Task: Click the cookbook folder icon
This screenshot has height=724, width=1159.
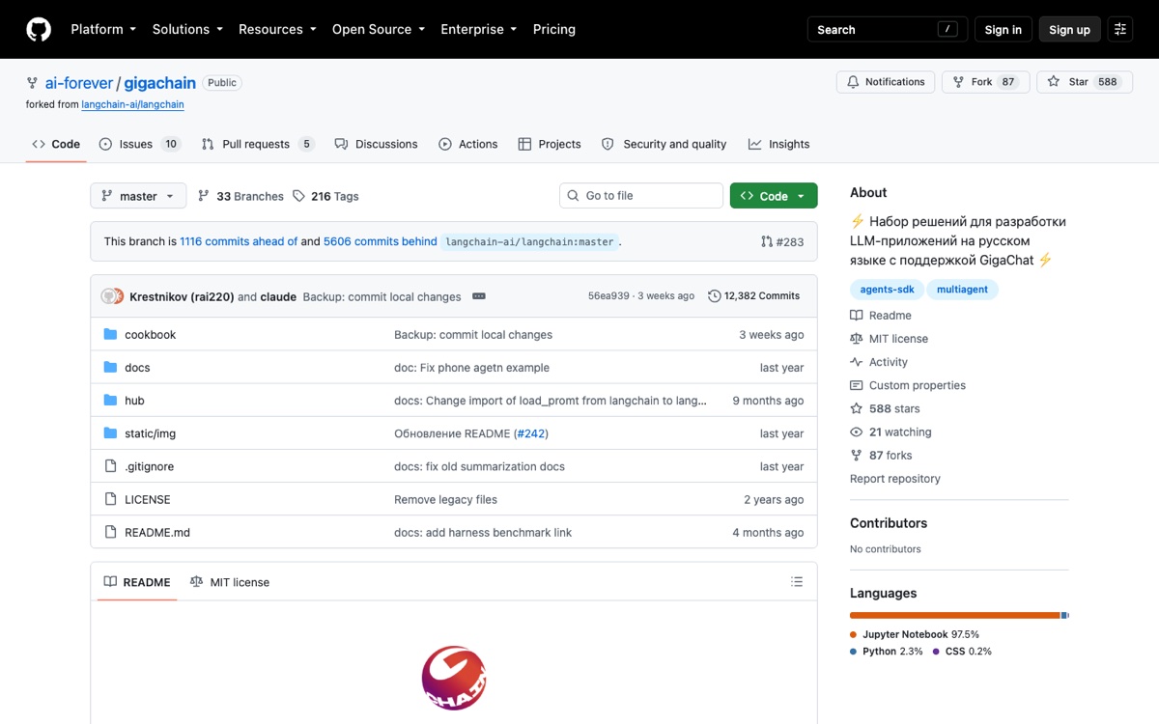Action: pyautogui.click(x=110, y=335)
